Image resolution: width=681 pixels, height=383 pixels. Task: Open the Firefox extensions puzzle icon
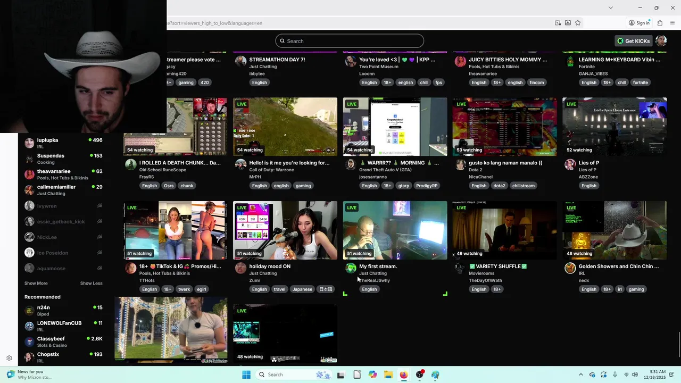coord(660,23)
